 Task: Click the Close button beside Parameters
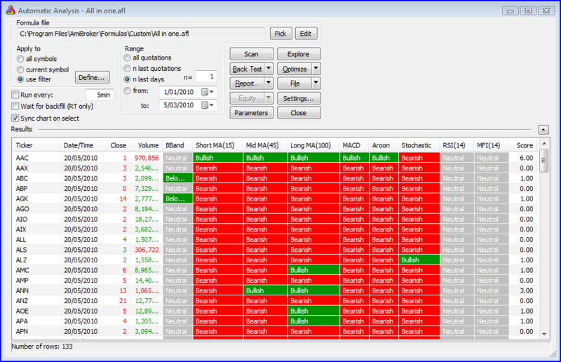coord(299,113)
